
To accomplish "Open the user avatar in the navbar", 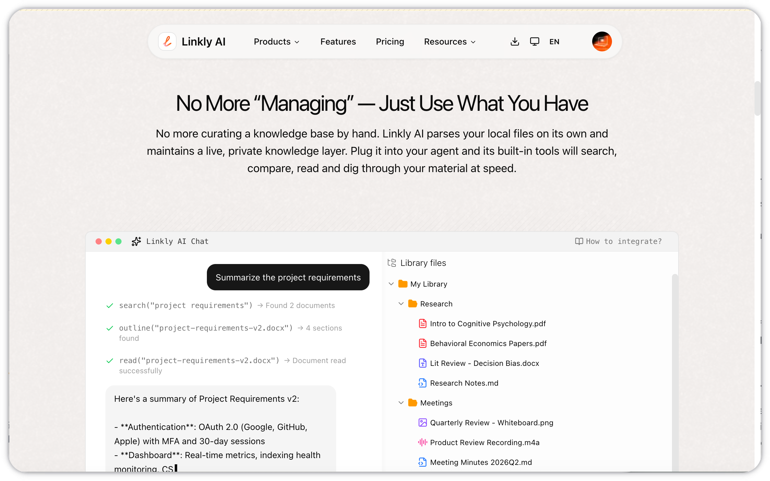I will pyautogui.click(x=601, y=42).
